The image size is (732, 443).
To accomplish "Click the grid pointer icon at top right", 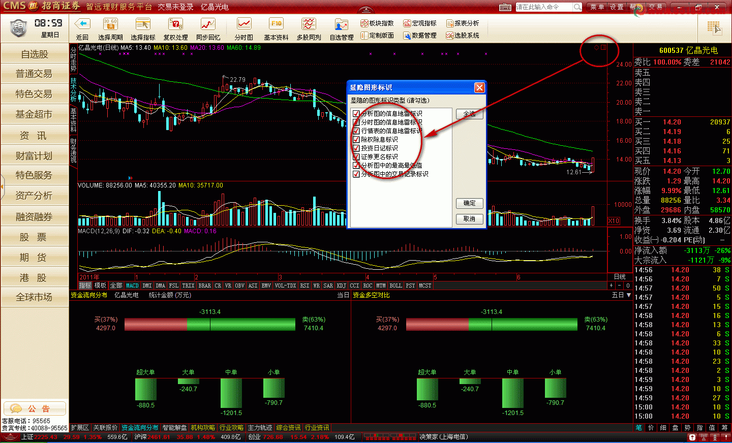I will pos(714,27).
